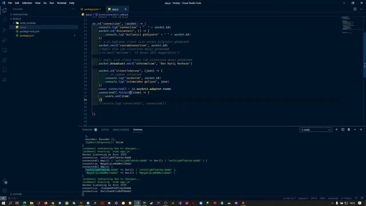This screenshot has width=366, height=206.
Task: Open the Windows Start menu
Action: 3,203
